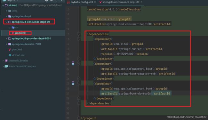
Task: Click the Maven icon of consumer pom.xml
Action: click(13, 33)
